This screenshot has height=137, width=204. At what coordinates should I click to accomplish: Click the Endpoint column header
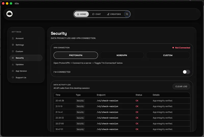point(101,95)
